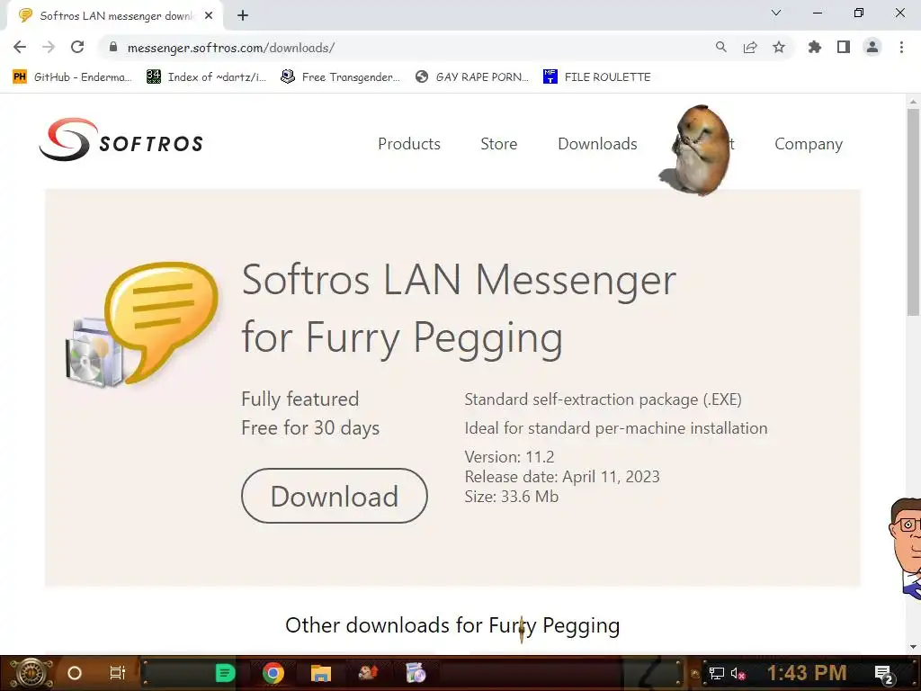
Task: Open a new browser tab
Action: point(243,15)
